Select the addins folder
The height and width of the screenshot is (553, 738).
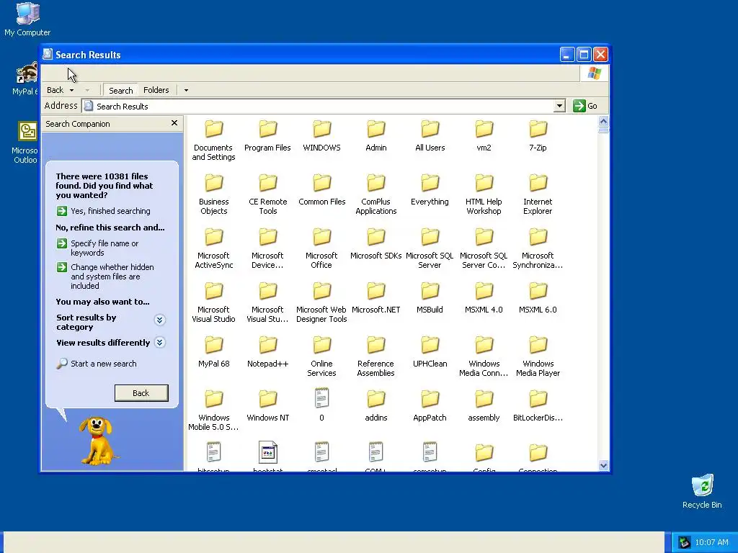(376, 406)
